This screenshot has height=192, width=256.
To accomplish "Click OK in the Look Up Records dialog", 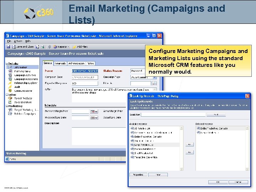I will pos(218,182).
